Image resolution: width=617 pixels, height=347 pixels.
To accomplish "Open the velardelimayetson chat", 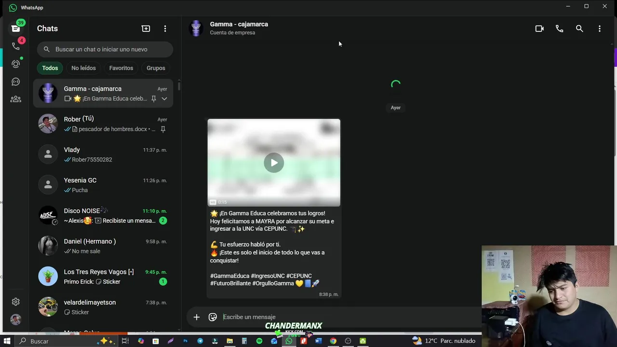I will (x=103, y=307).
